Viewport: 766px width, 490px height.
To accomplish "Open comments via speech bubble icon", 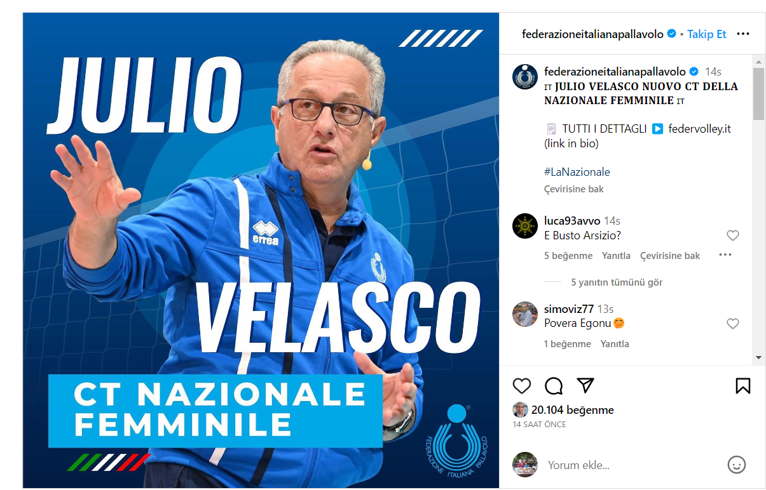I will 554,386.
